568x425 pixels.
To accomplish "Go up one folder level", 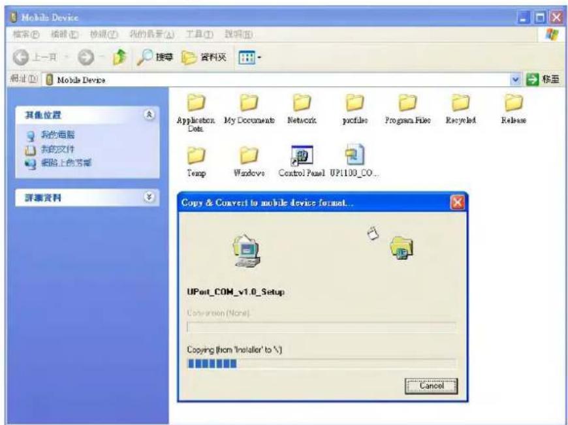I will coord(119,57).
